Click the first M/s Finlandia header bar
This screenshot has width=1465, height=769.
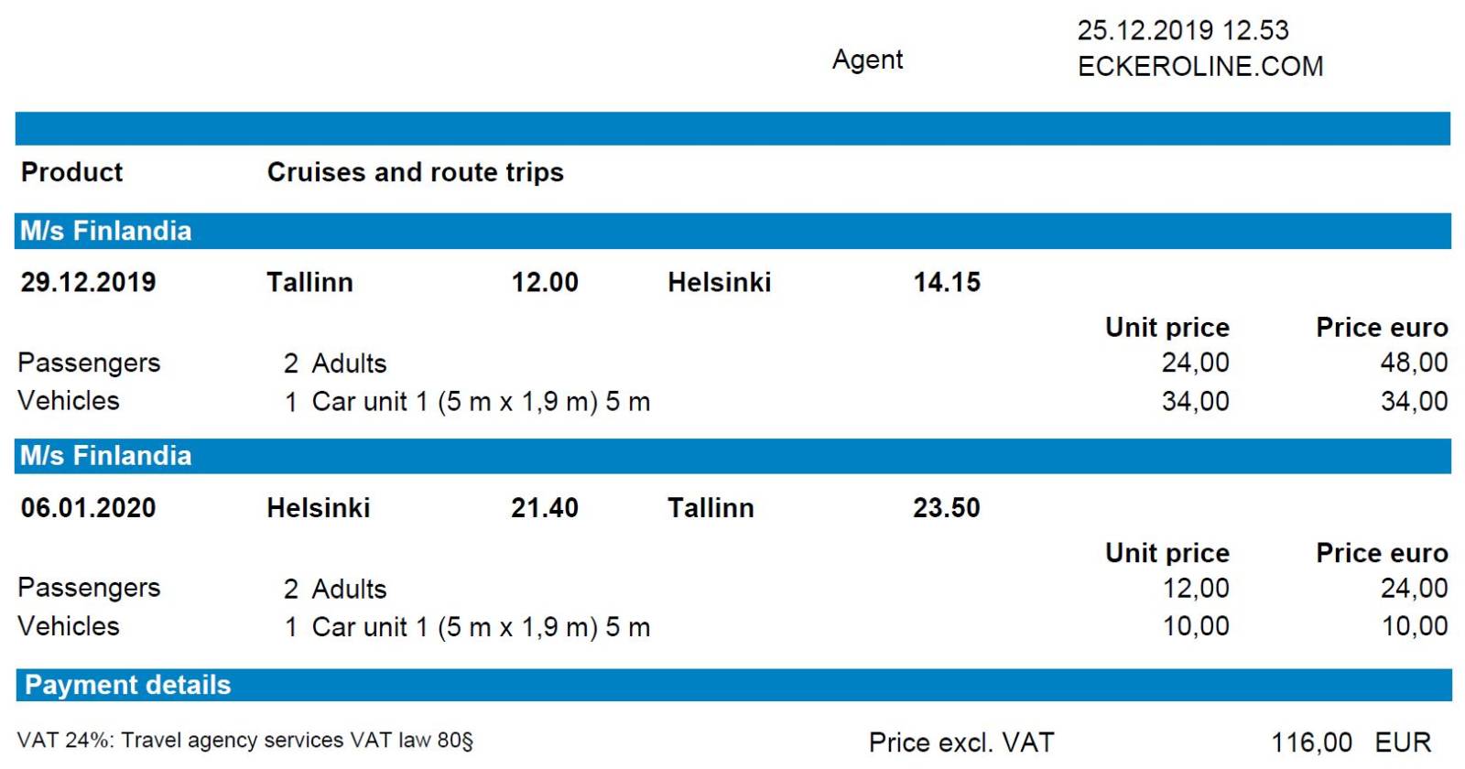[x=732, y=231]
